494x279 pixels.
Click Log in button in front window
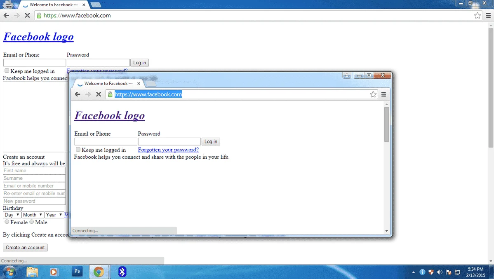[x=211, y=141]
